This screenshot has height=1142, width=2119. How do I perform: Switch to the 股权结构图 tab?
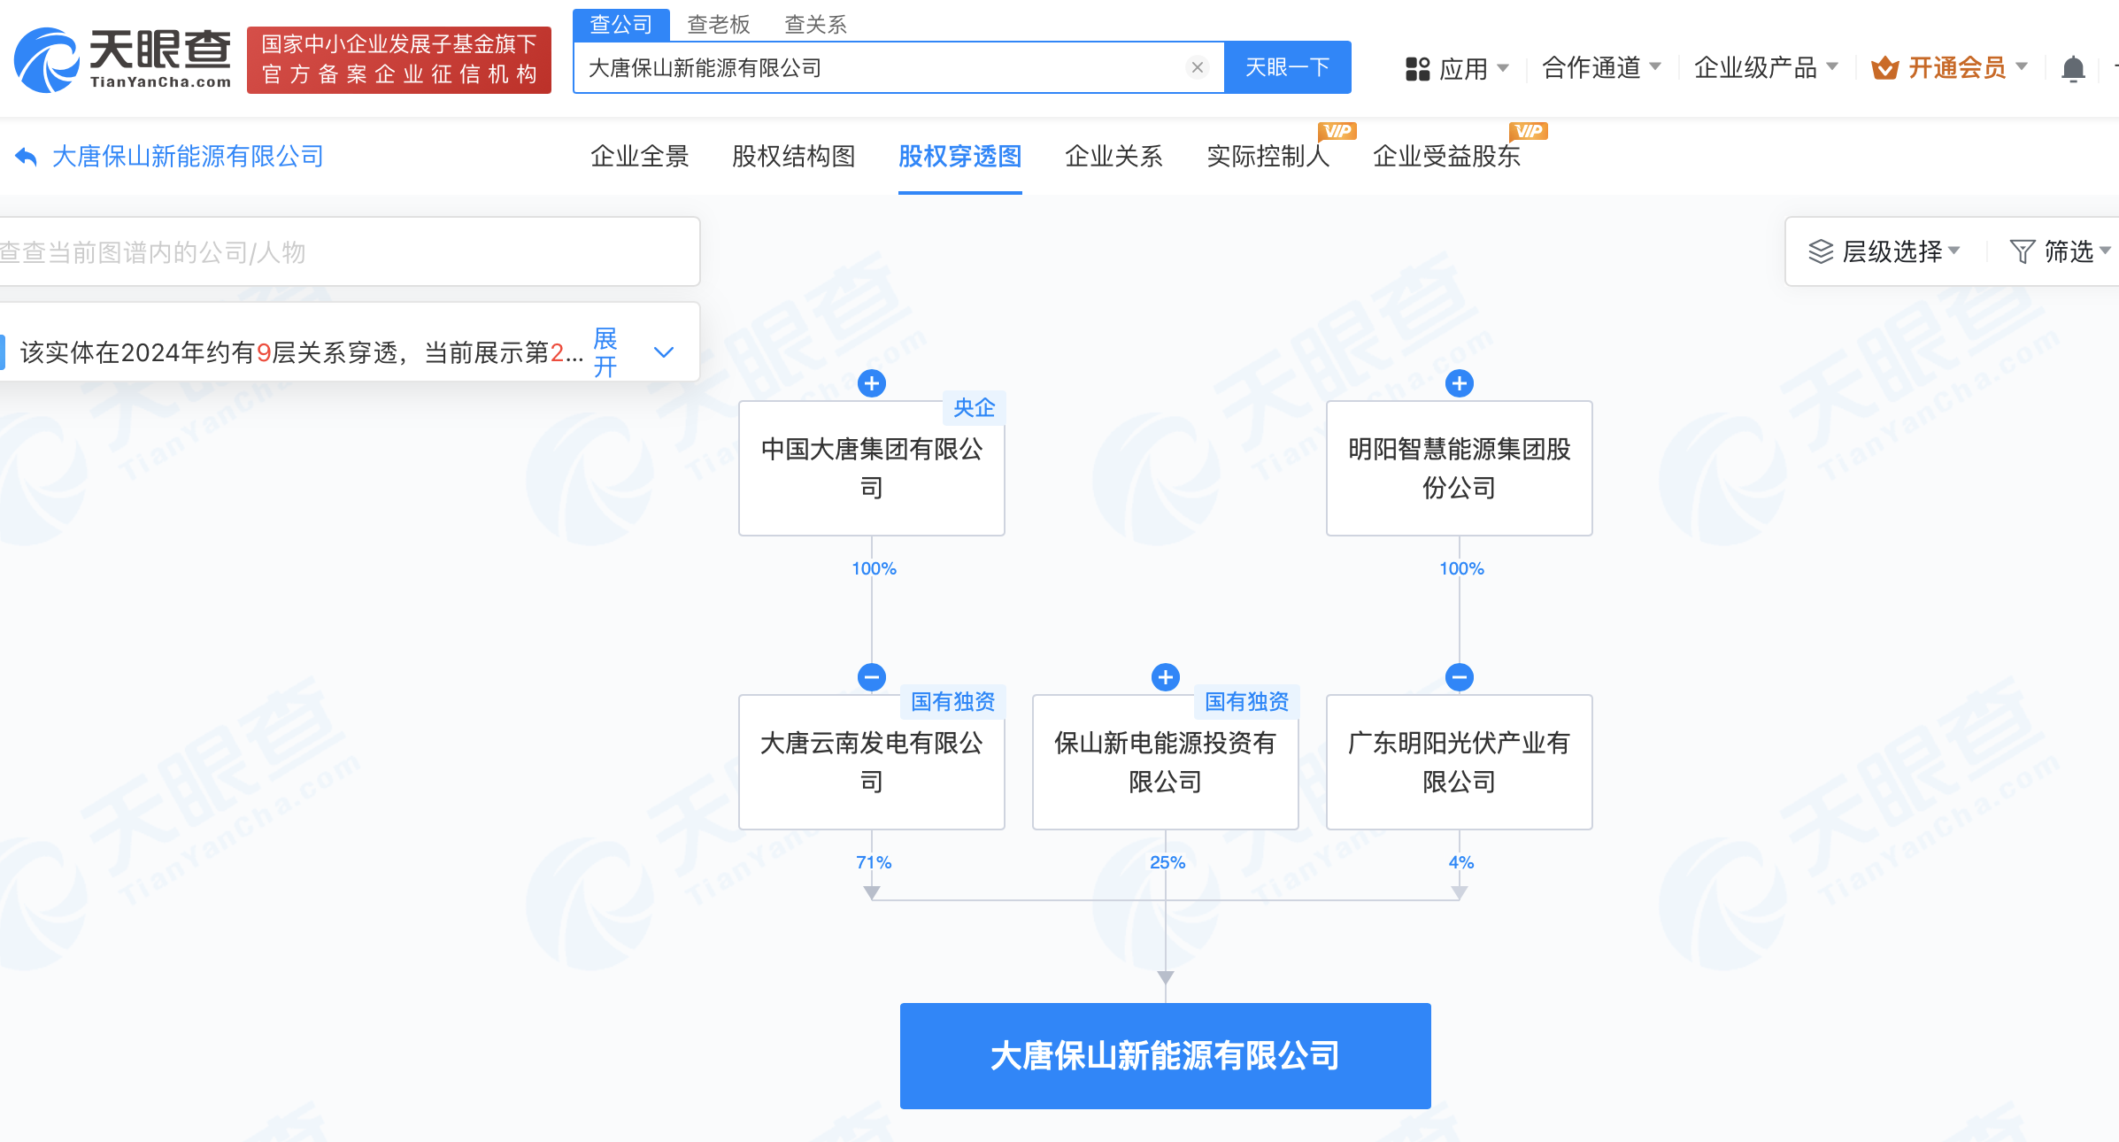click(793, 157)
